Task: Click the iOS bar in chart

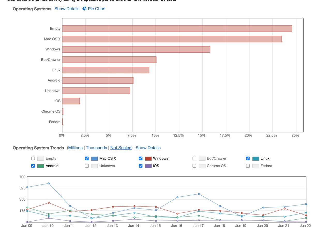Action: (71, 101)
